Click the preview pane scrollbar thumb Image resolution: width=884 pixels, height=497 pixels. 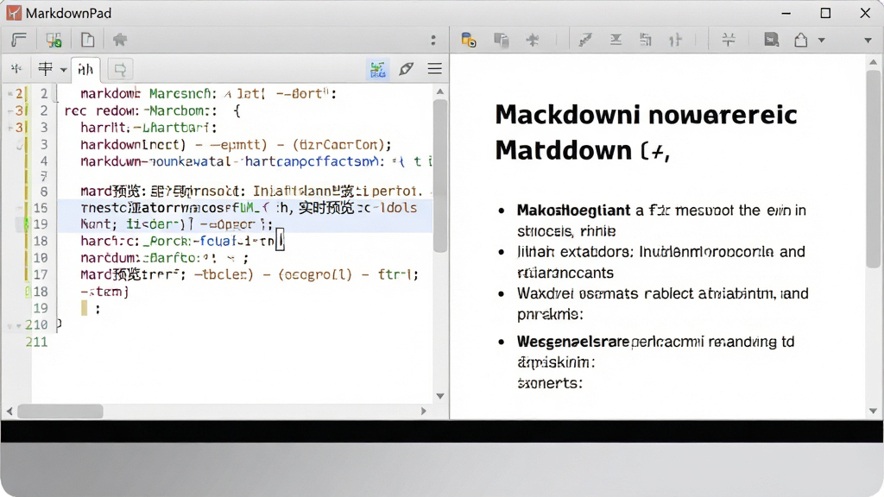(874, 169)
